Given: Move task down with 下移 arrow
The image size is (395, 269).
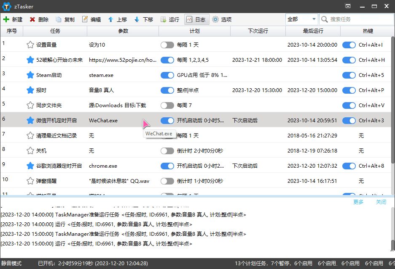Looking at the screenshot, I should pos(137,19).
